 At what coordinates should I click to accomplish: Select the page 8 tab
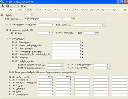pos(79,10)
